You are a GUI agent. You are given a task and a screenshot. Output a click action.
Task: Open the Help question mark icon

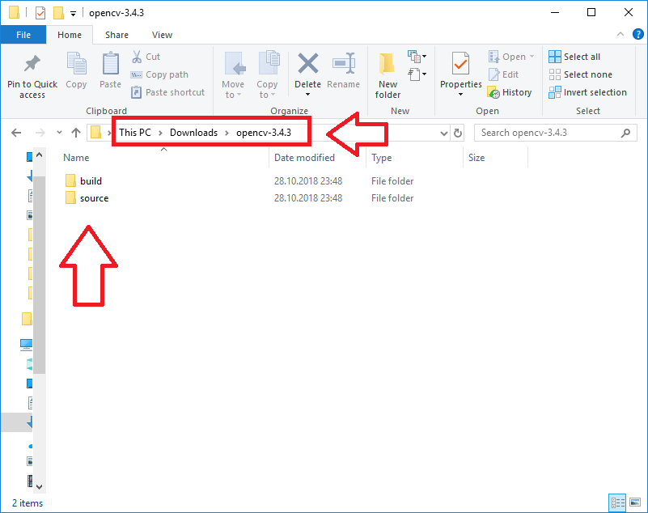pyautogui.click(x=637, y=34)
